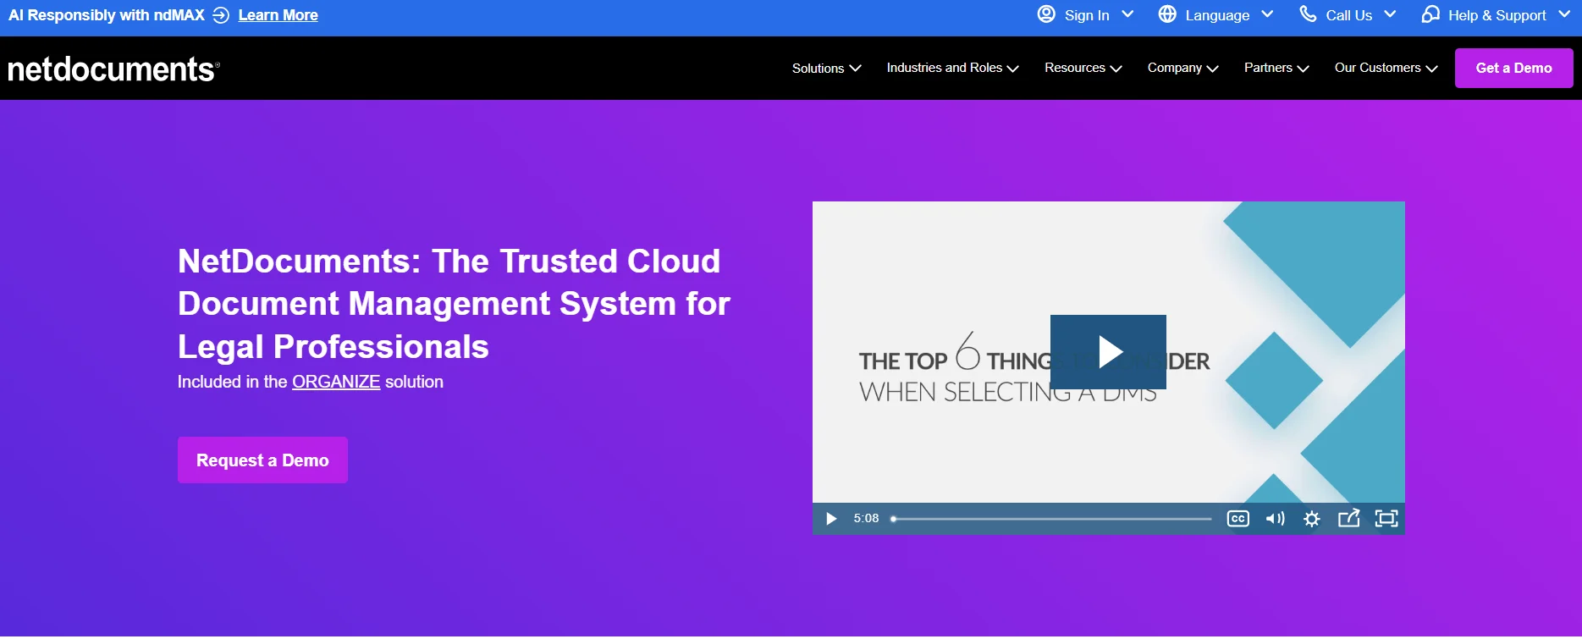This screenshot has height=639, width=1582.
Task: Enter video fullscreen mode
Action: tap(1386, 518)
